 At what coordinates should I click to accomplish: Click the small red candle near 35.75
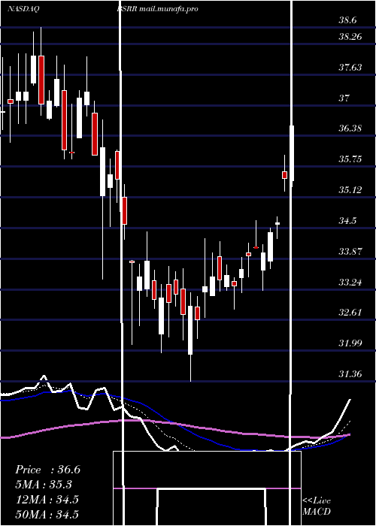click(x=285, y=175)
